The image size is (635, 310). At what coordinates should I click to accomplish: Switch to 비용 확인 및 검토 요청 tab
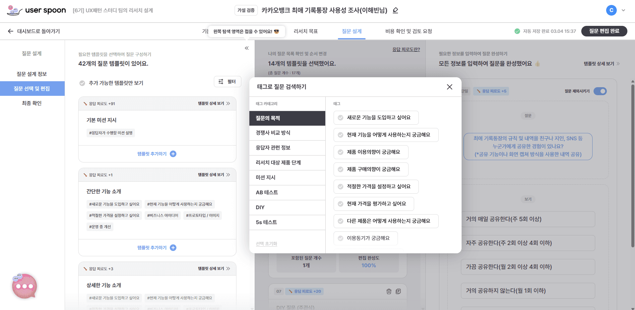pos(409,31)
